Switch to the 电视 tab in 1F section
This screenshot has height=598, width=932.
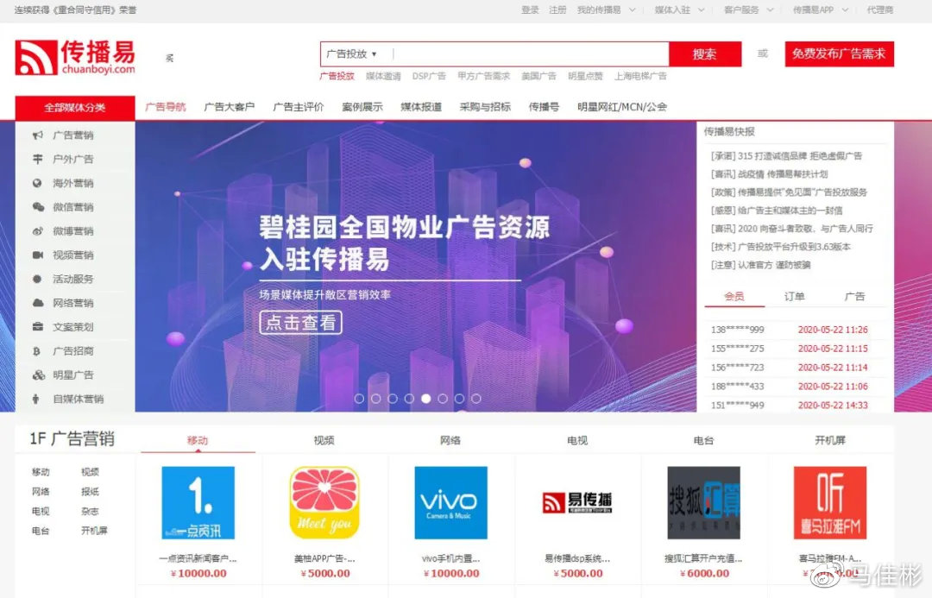[x=577, y=440]
